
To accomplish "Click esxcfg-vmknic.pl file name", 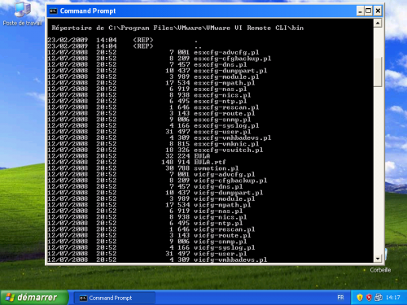I will [x=226, y=144].
